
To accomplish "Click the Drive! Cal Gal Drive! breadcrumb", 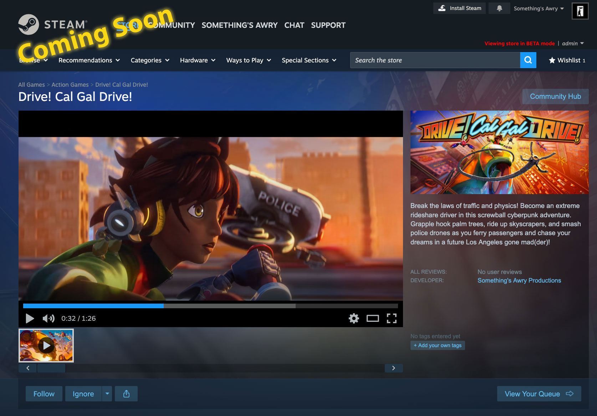I will pos(122,85).
